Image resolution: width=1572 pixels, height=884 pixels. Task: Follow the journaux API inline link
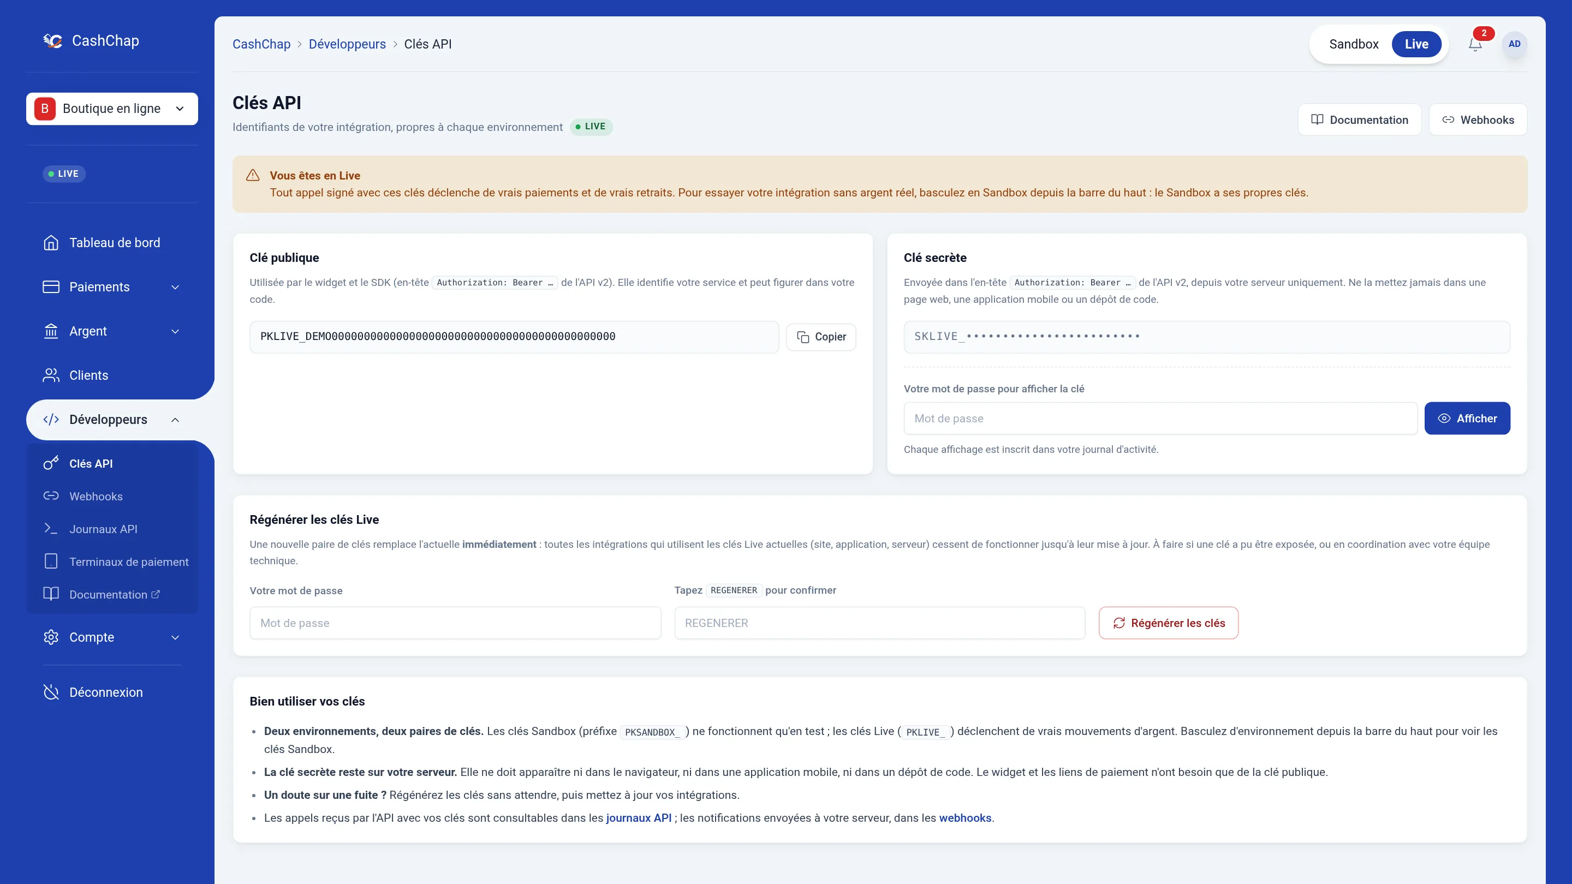(x=638, y=818)
